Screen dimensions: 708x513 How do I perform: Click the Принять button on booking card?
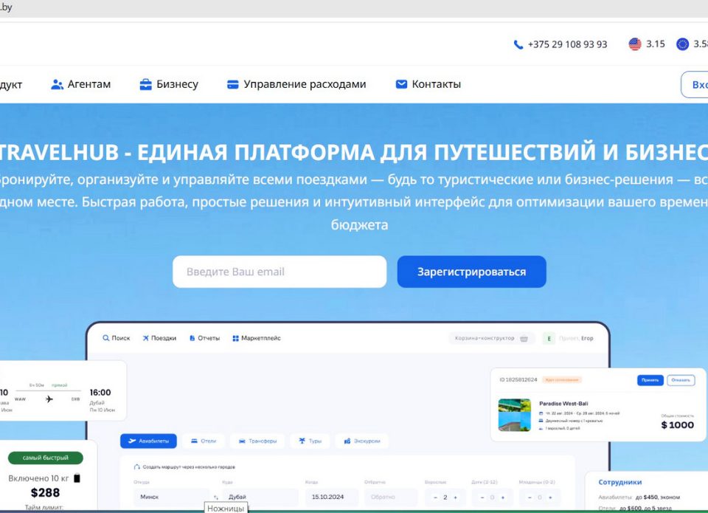click(650, 380)
